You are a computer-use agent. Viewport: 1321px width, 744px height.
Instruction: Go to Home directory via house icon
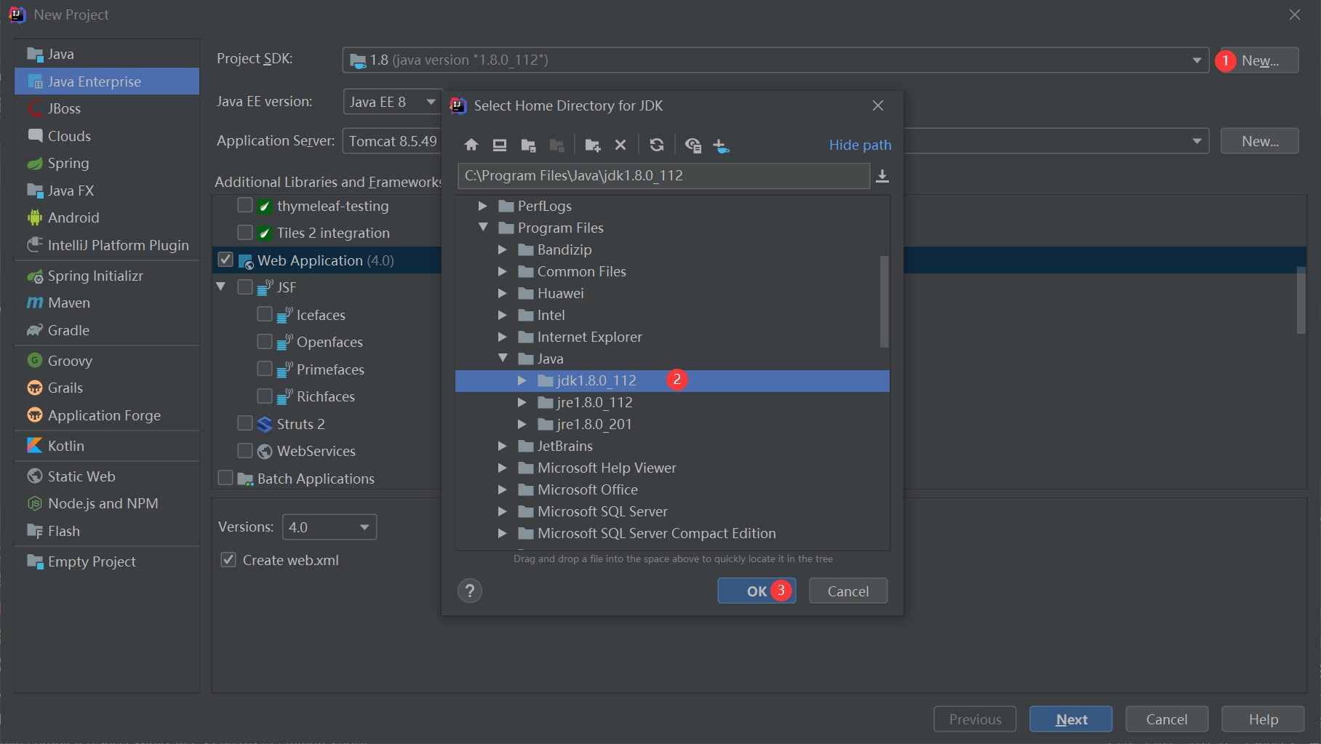tap(471, 145)
